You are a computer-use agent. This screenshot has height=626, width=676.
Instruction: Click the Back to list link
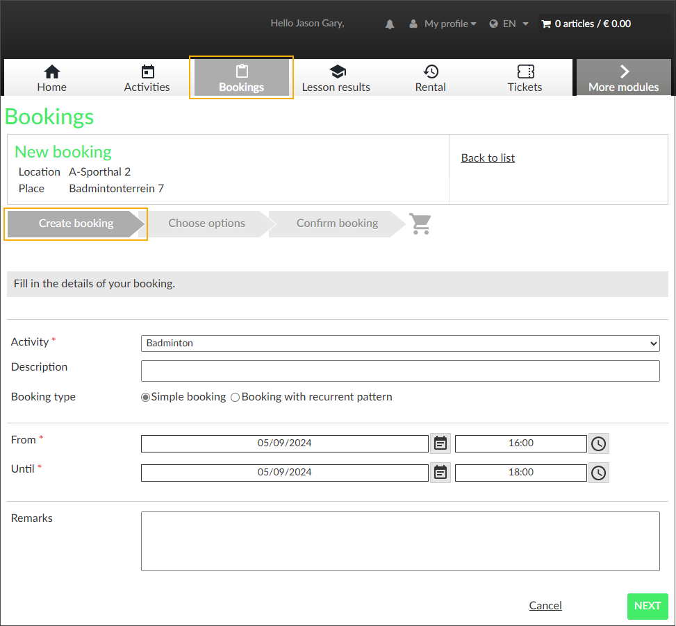488,158
